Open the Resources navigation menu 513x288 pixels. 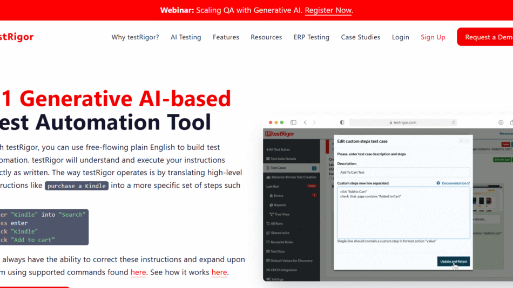[266, 37]
